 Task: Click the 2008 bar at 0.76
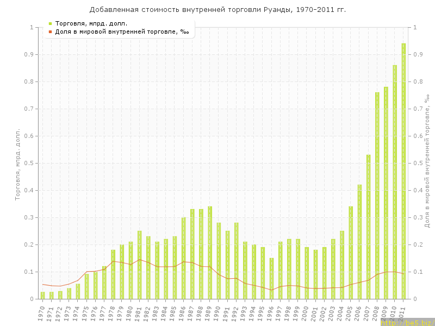click(x=377, y=196)
